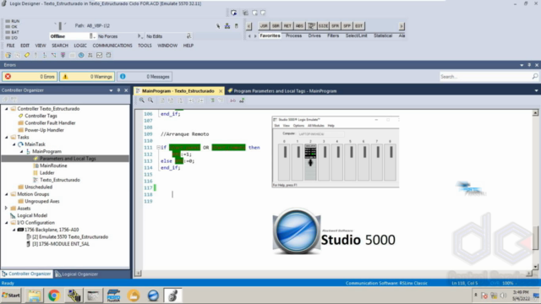Image resolution: width=541 pixels, height=304 pixels.
Task: Click the editor scrollbar down arrow
Action: tap(535, 267)
